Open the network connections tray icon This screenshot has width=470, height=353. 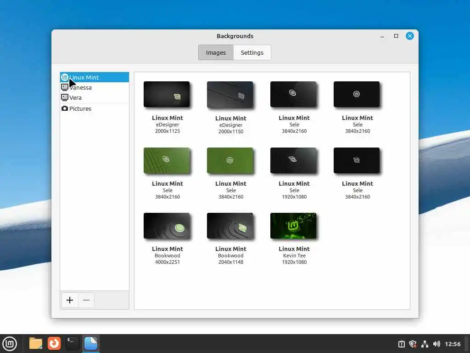[425, 344]
